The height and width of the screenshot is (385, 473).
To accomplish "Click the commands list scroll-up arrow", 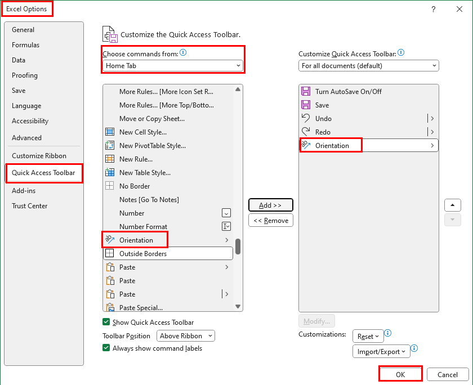I will tap(238, 89).
